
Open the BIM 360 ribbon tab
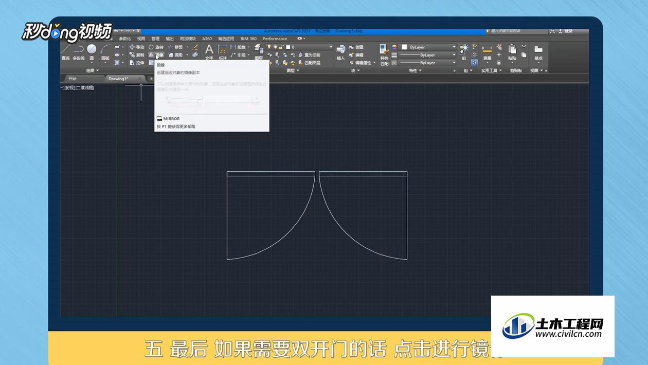click(248, 39)
